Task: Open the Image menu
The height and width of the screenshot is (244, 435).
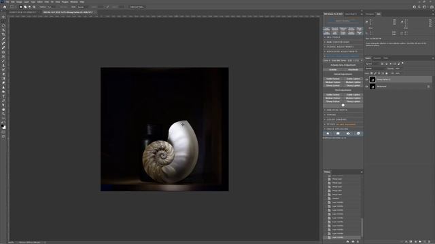Action: coord(19,2)
